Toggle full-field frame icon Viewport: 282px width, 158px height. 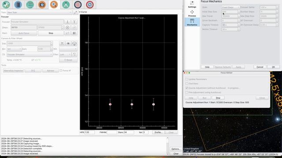tap(62, 43)
